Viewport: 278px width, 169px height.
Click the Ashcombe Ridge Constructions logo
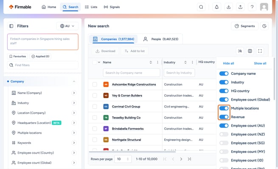point(106,84)
